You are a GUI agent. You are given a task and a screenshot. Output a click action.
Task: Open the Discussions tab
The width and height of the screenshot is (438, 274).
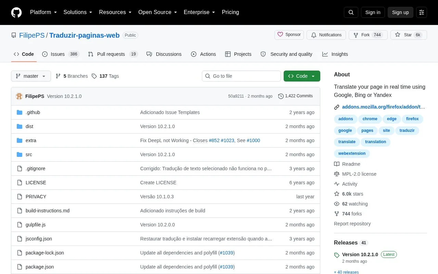click(164, 54)
